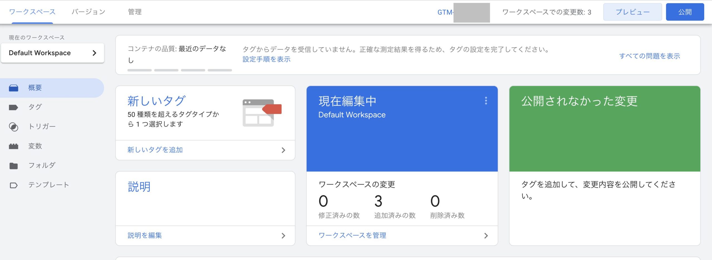Click chevron next to ワークスペースを管理
712x260 pixels.
[x=486, y=236]
